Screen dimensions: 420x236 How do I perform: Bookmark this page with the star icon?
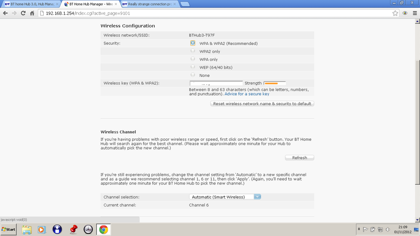395,13
